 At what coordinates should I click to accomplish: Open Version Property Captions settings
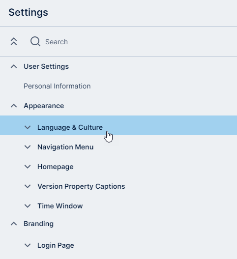(x=81, y=186)
